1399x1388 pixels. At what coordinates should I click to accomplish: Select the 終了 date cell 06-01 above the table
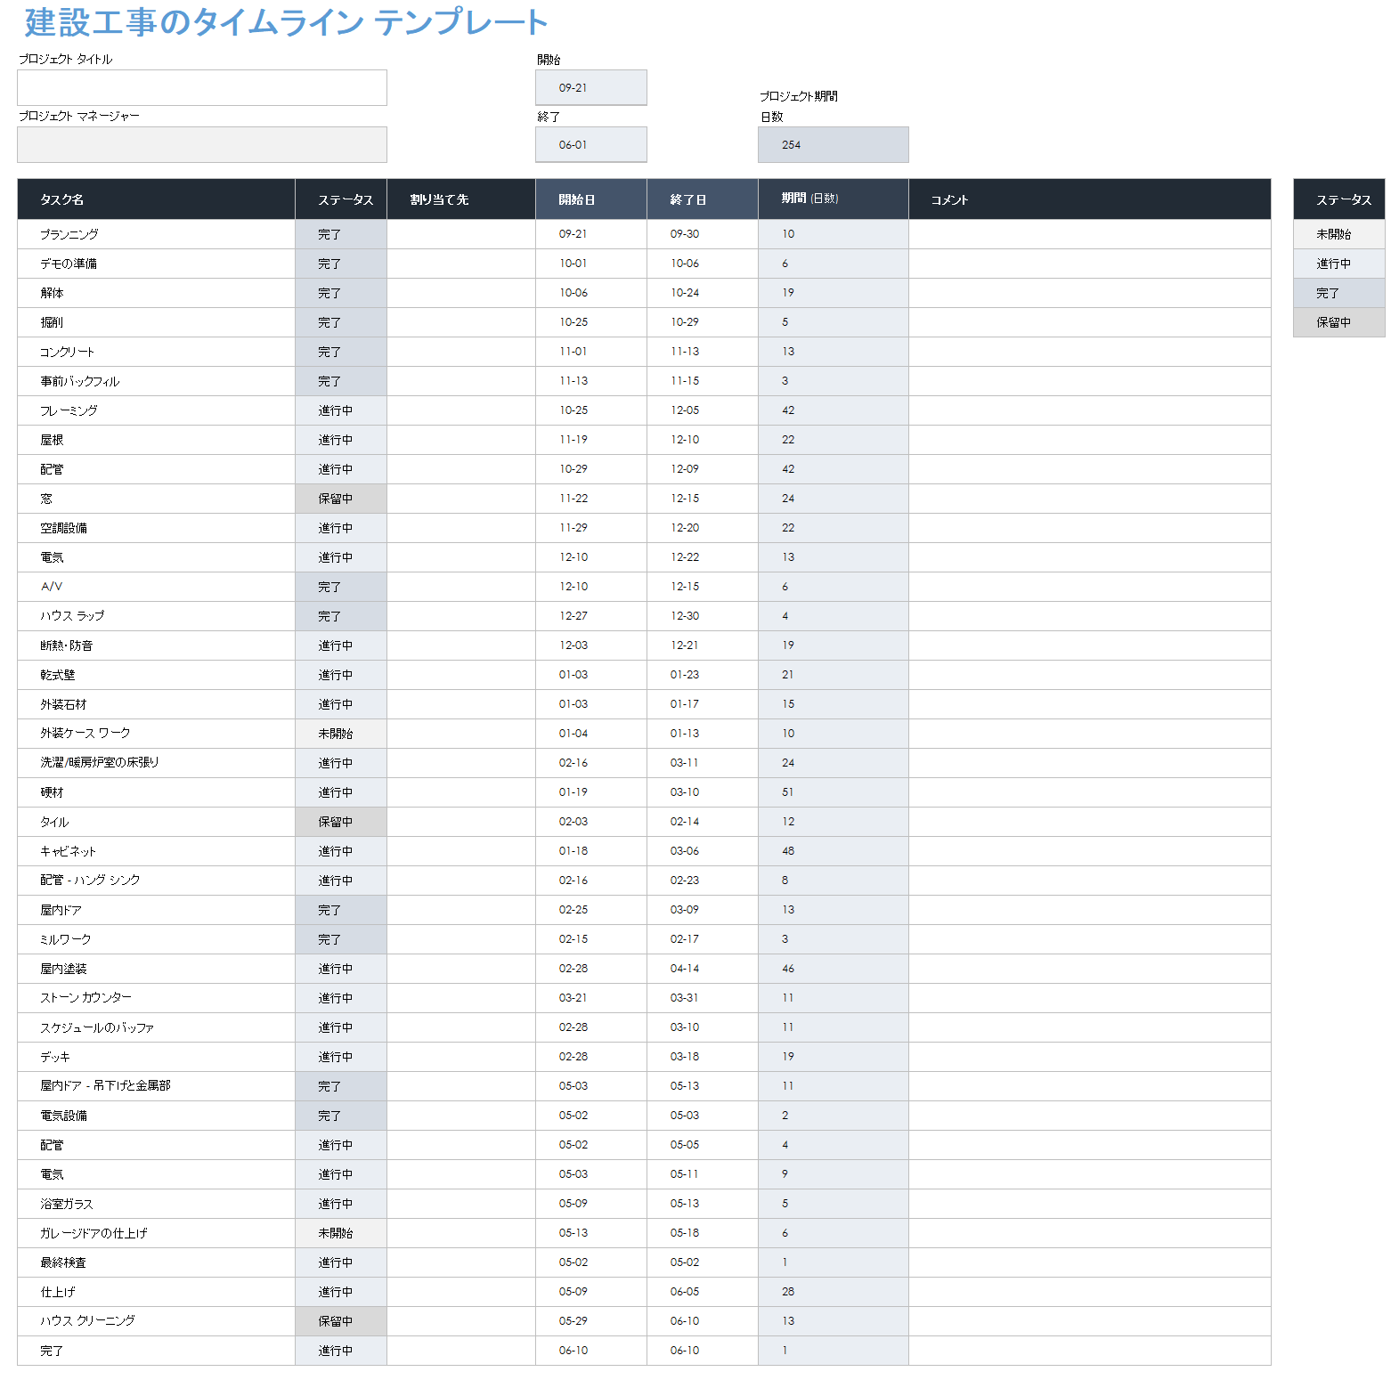click(591, 145)
